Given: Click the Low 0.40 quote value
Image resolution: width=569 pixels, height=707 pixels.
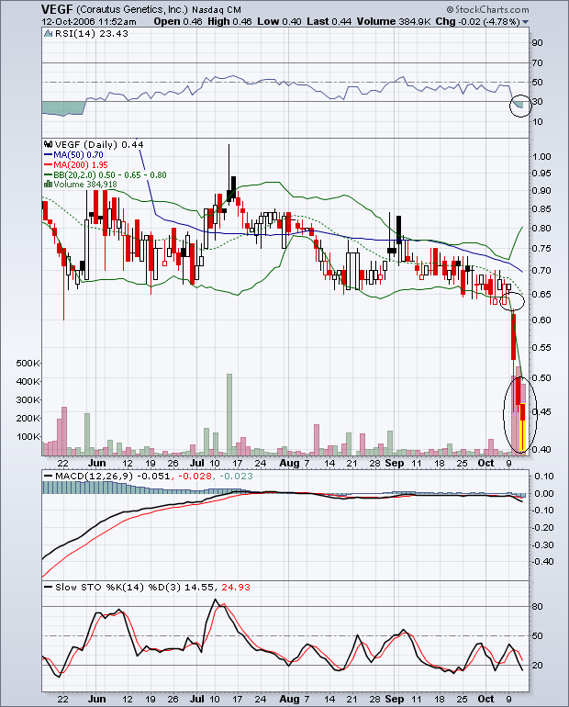Looking at the screenshot, I should [279, 22].
